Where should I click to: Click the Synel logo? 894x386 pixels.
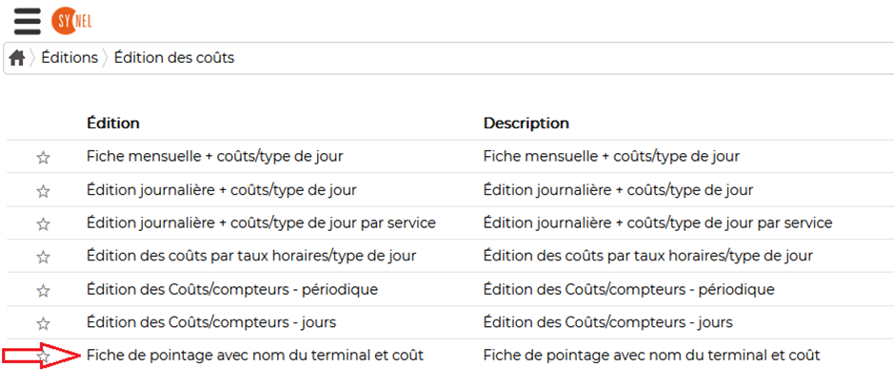[x=71, y=22]
